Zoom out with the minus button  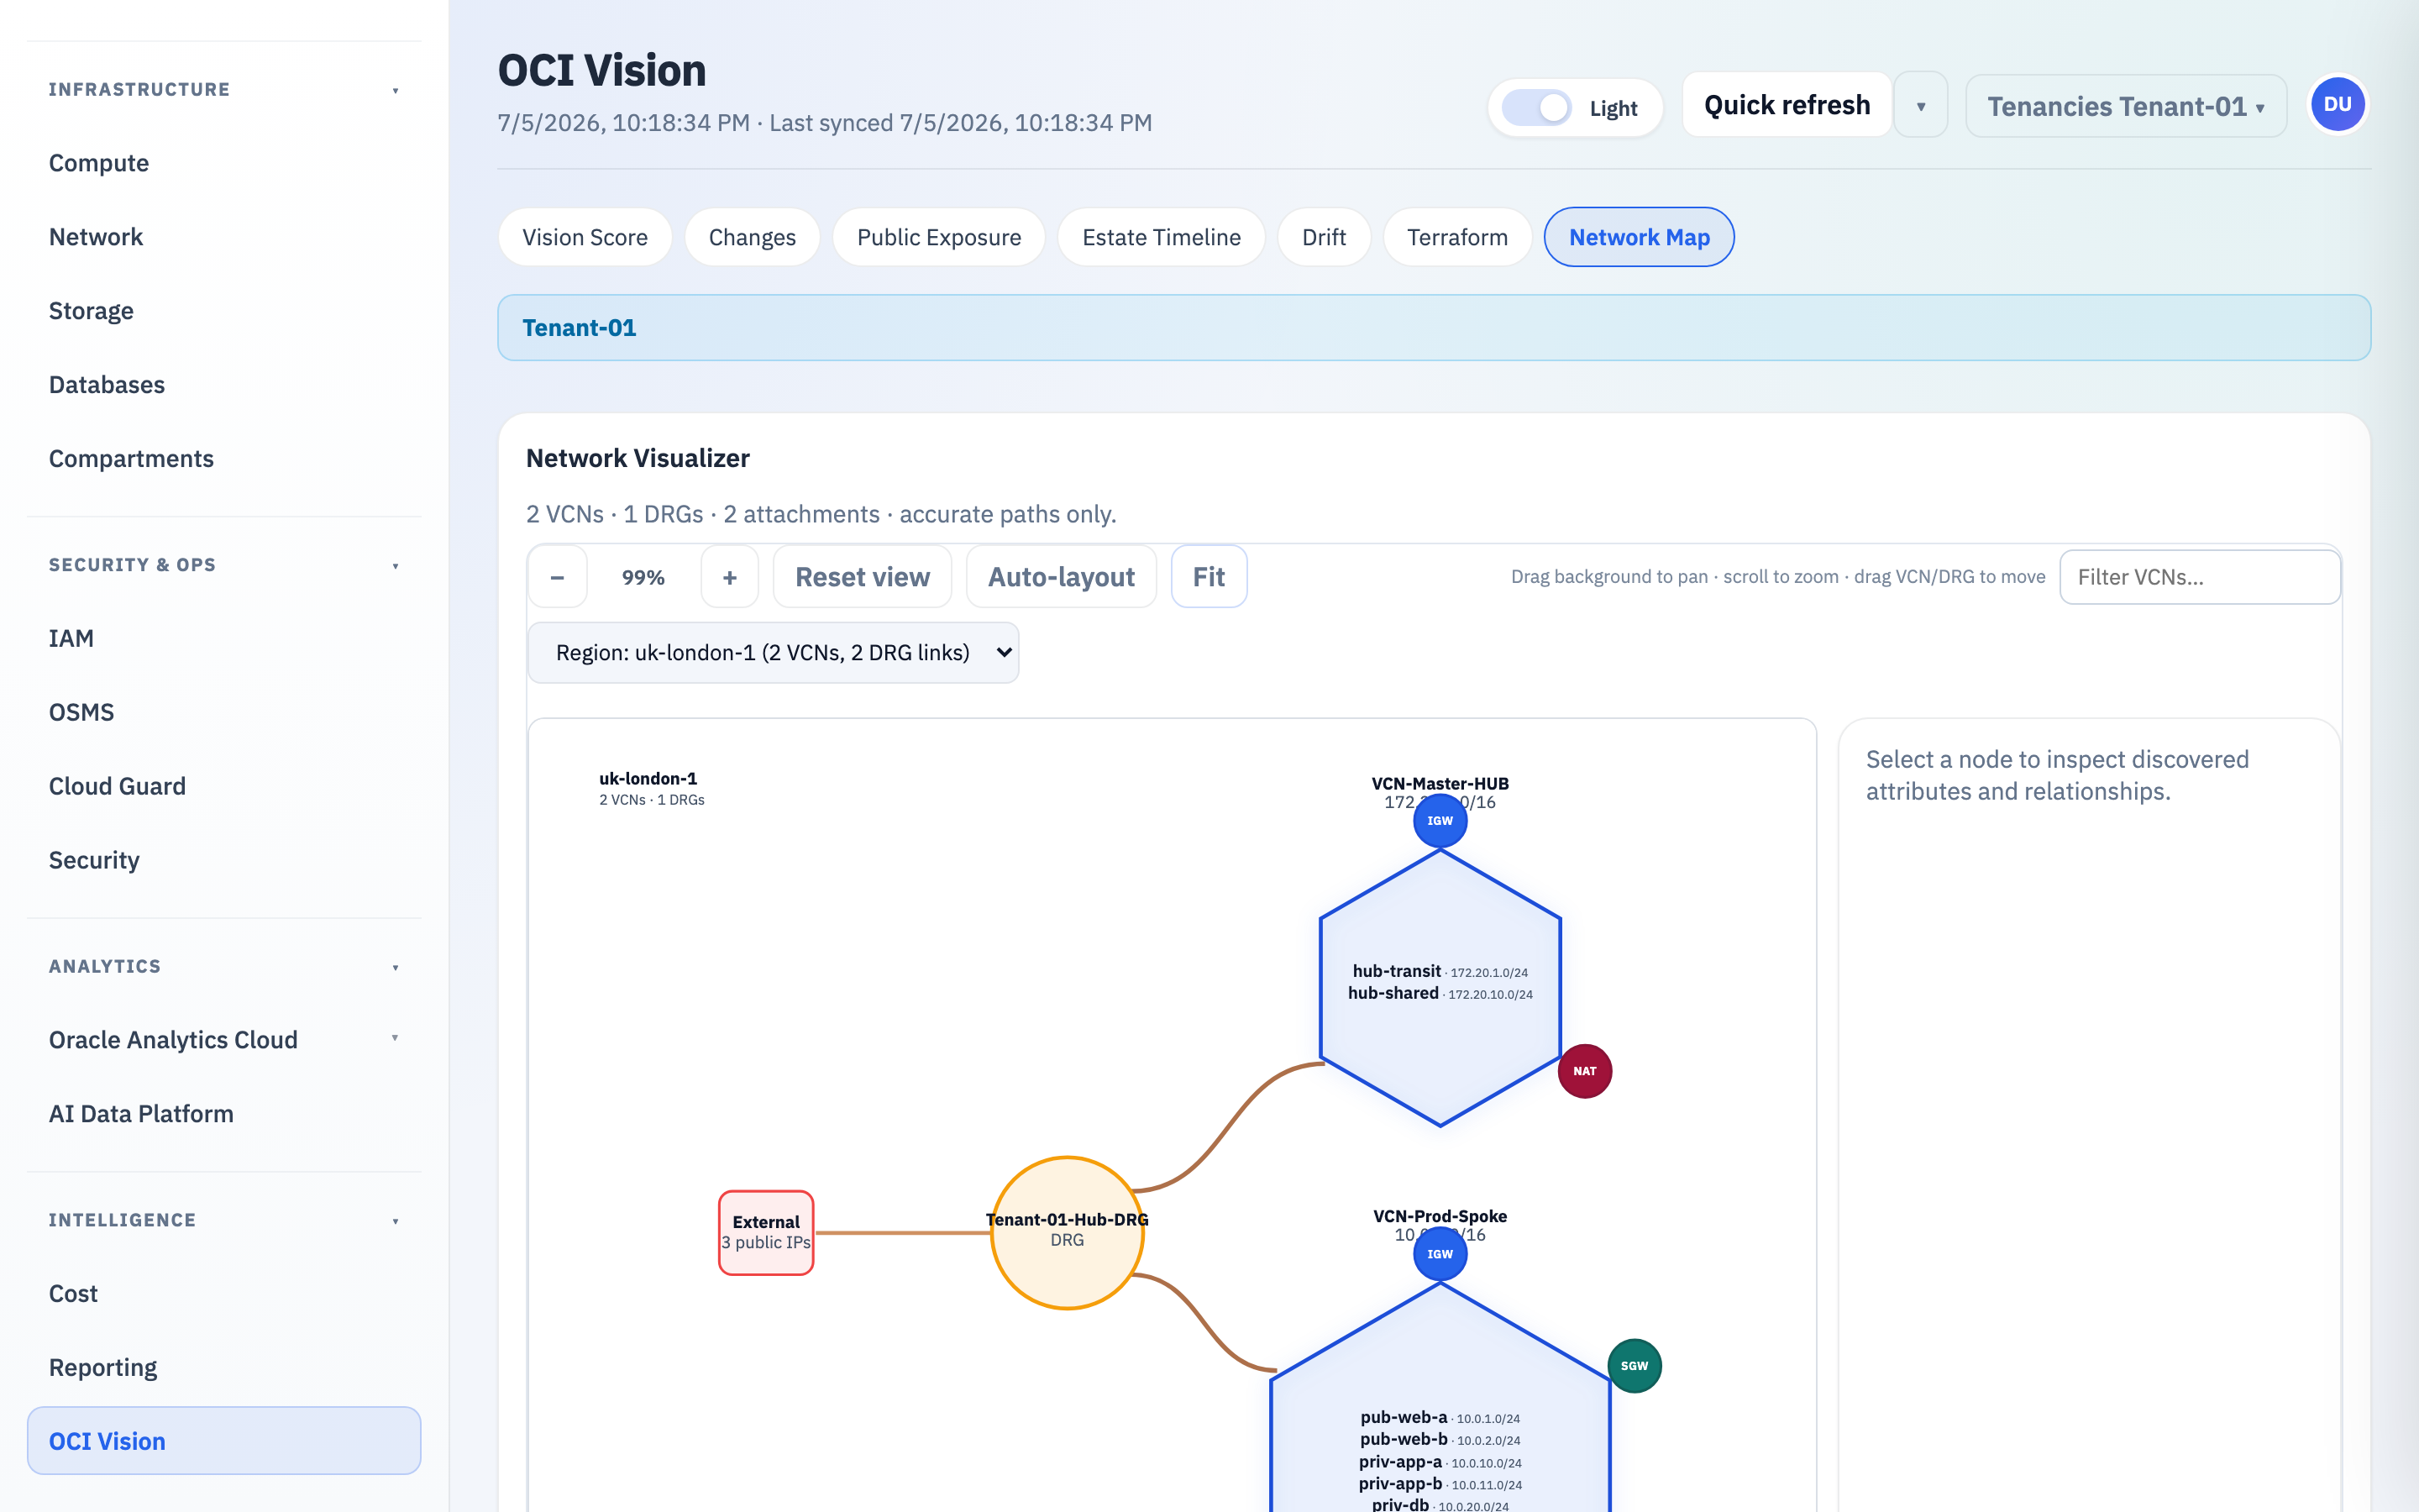(x=557, y=577)
